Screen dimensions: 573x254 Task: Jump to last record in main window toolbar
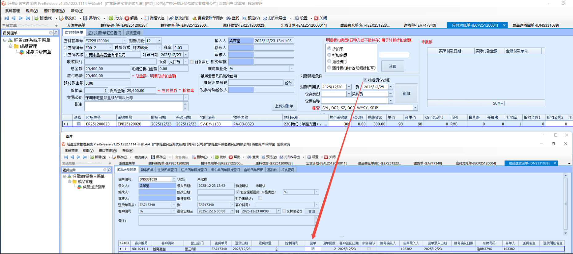(28, 18)
